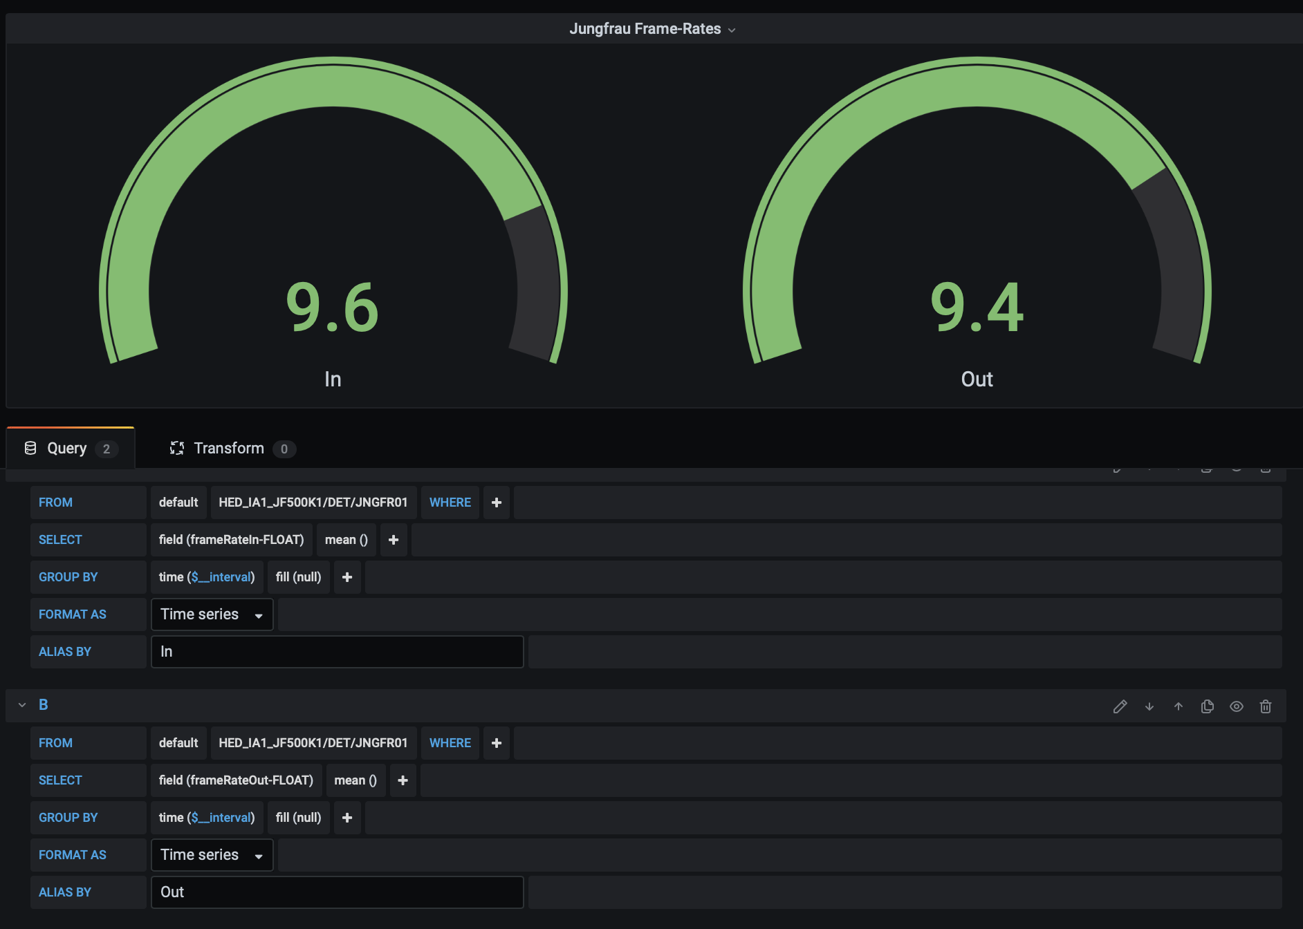Image resolution: width=1303 pixels, height=929 pixels.
Task: Click the WHERE label in In query
Action: pos(450,503)
